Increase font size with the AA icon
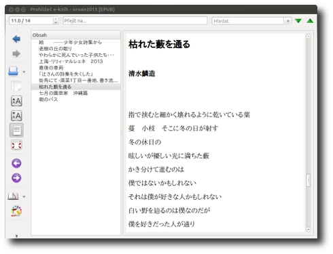This screenshot has height=254, width=333. tap(16, 101)
